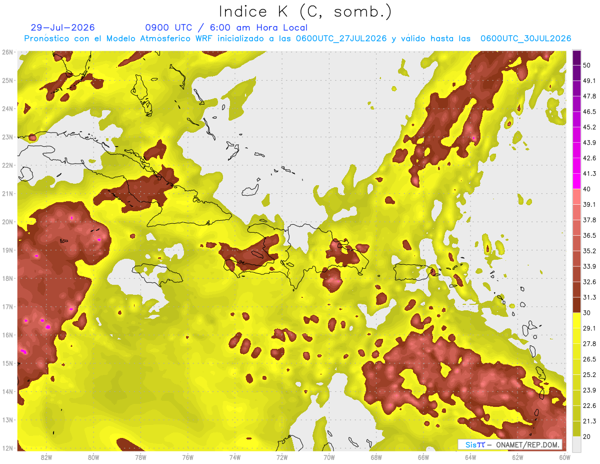This screenshot has width=600, height=464.
Task: Click the colorbar value '25.2'
Action: [589, 374]
